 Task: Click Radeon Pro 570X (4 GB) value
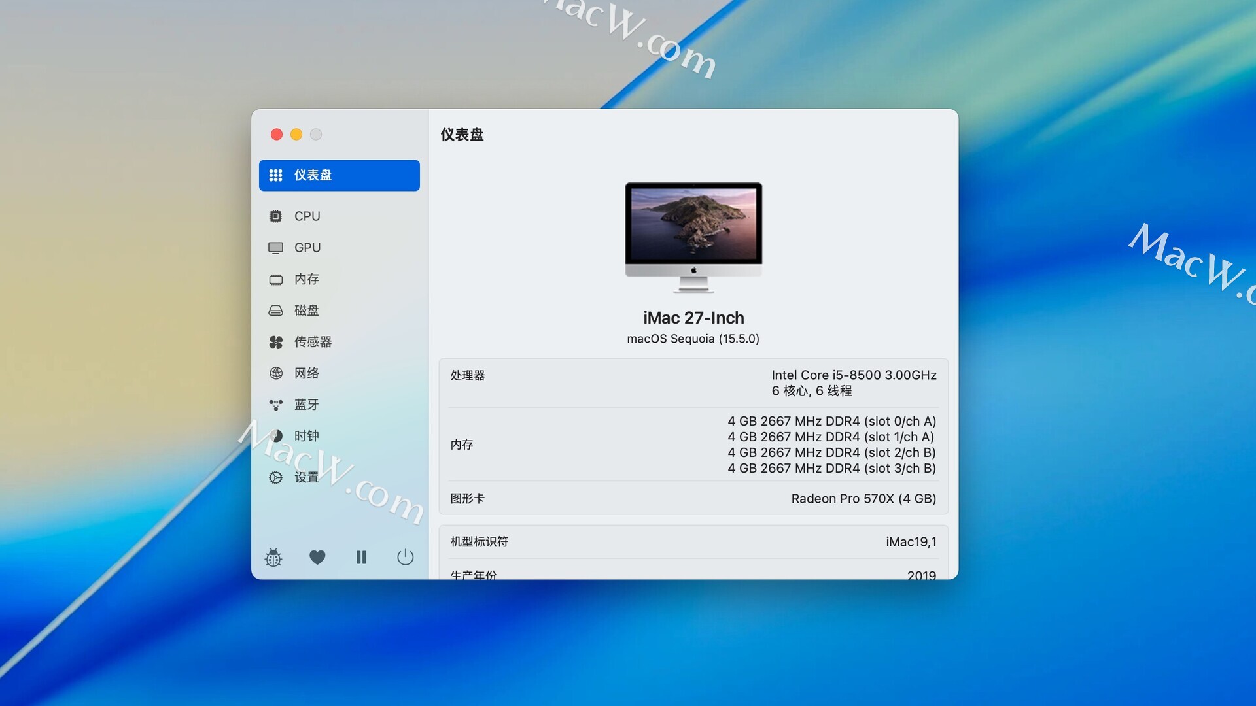pyautogui.click(x=863, y=499)
